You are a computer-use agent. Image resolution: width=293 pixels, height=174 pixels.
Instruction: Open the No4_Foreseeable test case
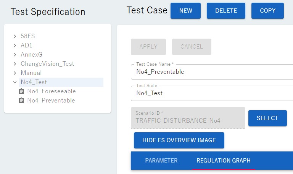[51, 91]
